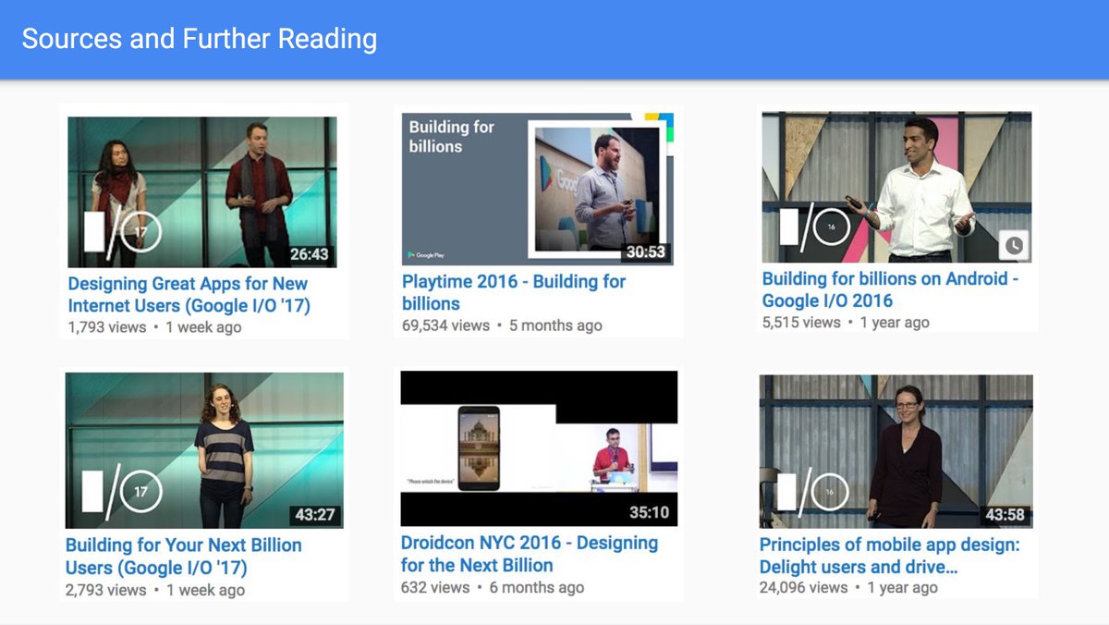
Task: Click the '632 views' text
Action: [x=435, y=588]
